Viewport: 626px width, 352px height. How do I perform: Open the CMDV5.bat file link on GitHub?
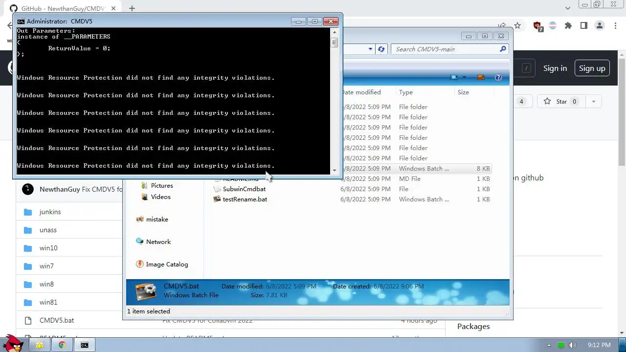coord(57,320)
